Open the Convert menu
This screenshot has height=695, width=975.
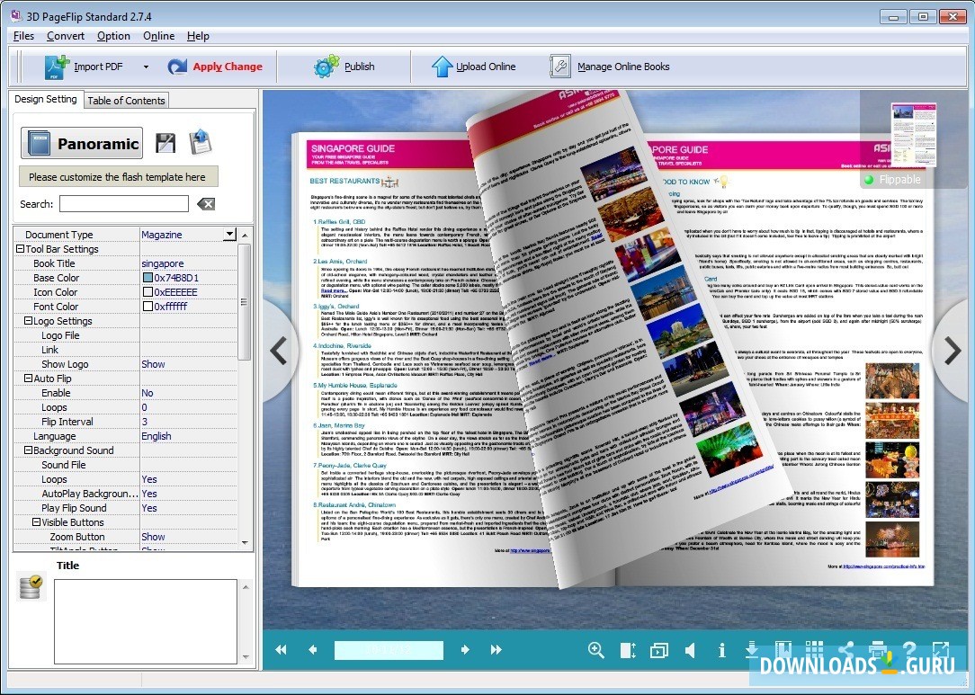[x=66, y=36]
